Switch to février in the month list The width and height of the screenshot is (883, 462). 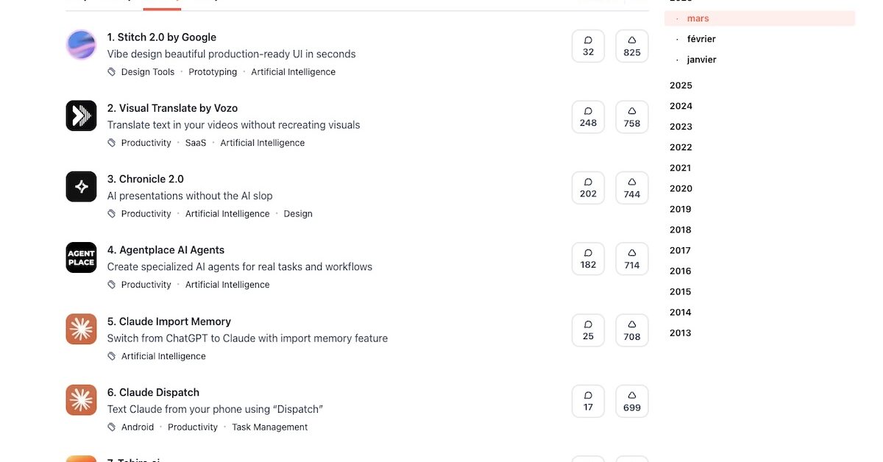(x=701, y=39)
